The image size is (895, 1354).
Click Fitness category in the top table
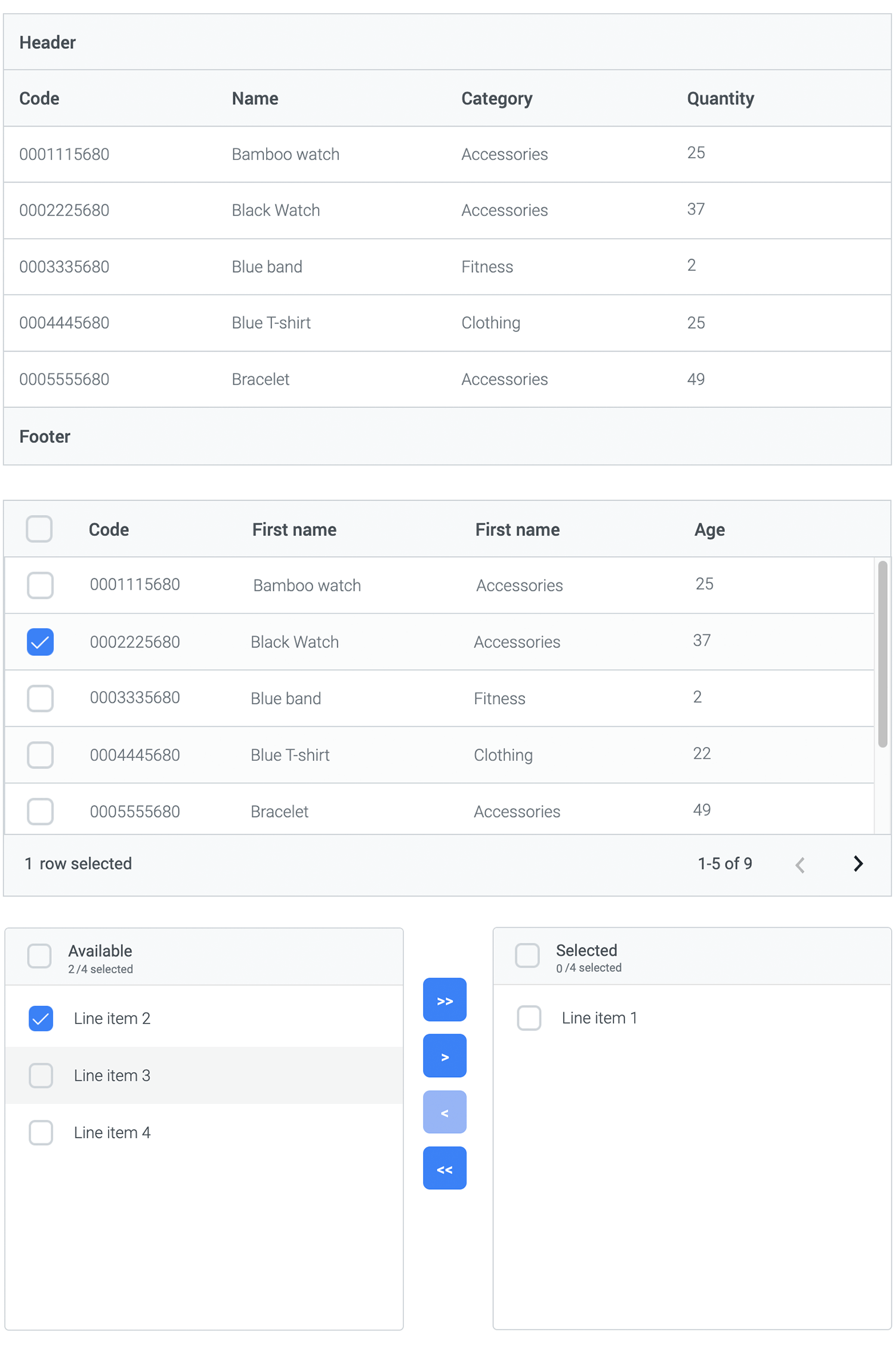pyautogui.click(x=487, y=267)
